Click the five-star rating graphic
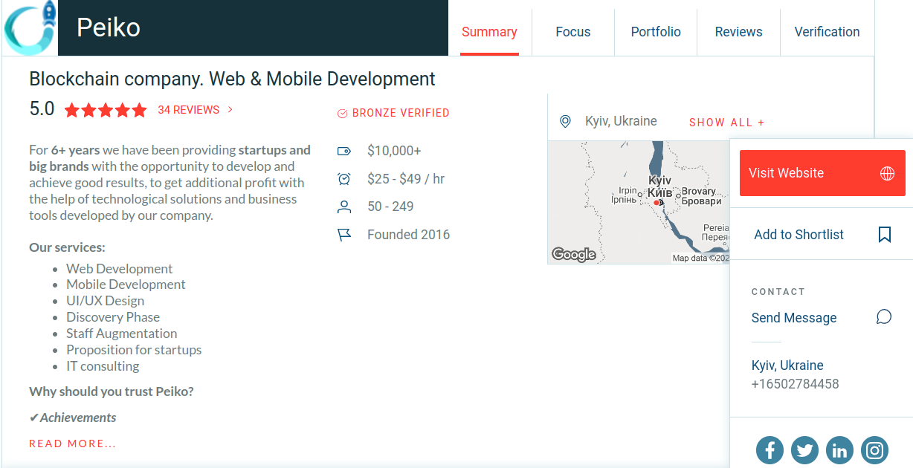Viewport: 913px width, 468px height. (x=106, y=111)
